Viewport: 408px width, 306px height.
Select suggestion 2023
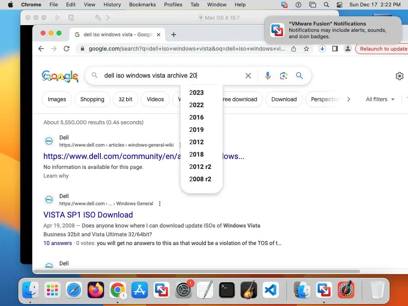coord(196,92)
